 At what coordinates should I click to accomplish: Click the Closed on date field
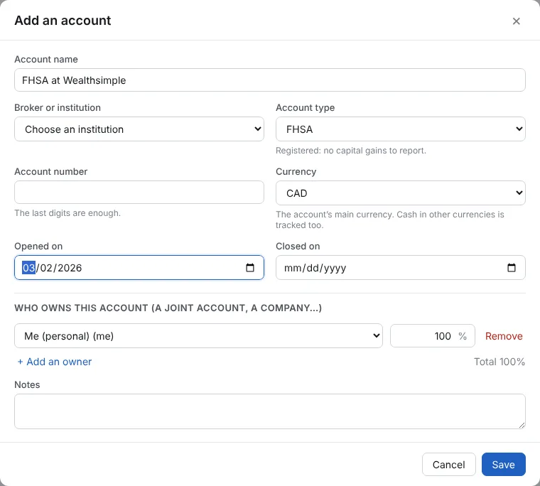401,268
